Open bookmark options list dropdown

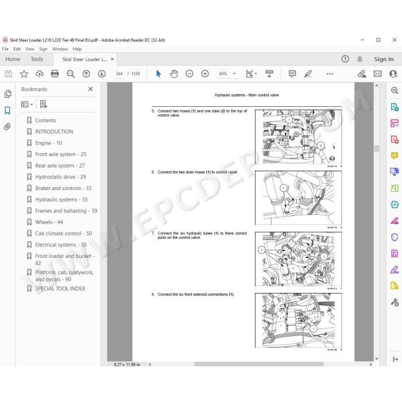27,105
